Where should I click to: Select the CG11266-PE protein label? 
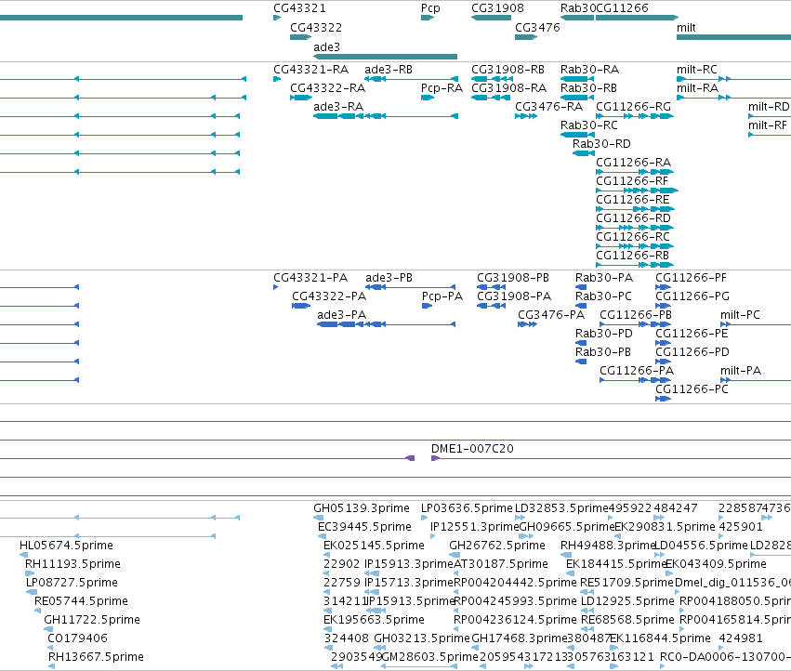tap(692, 334)
